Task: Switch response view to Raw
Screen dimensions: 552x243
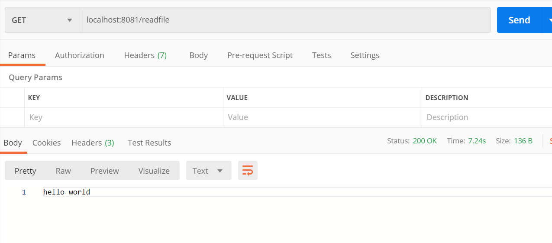Action: tap(63, 171)
